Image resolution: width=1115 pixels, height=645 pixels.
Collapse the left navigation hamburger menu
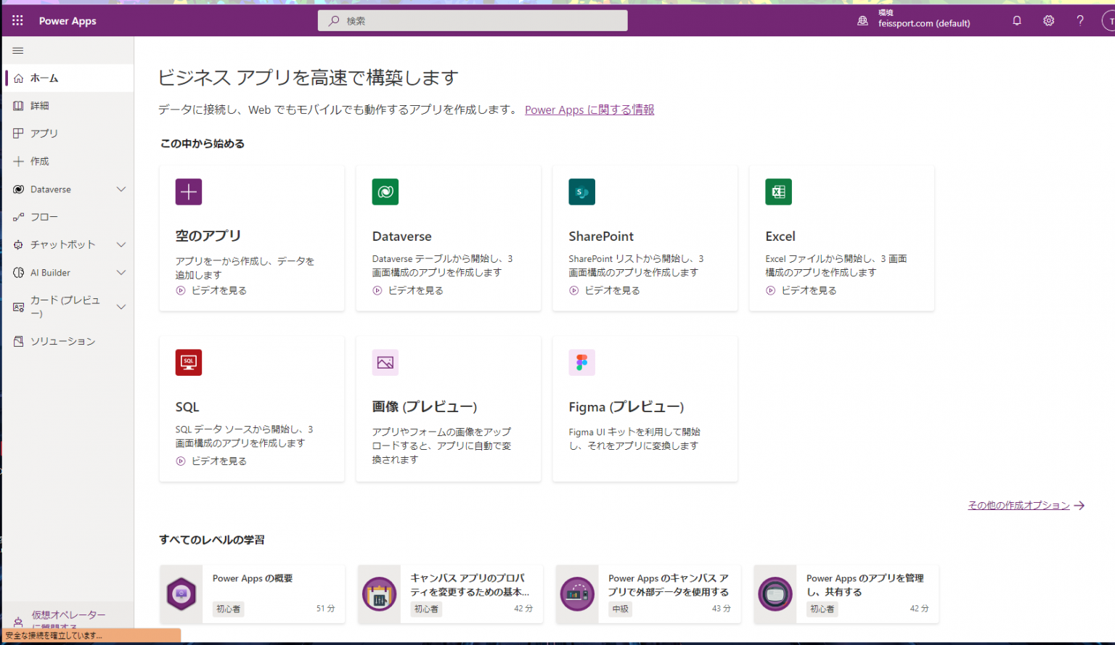click(x=18, y=51)
